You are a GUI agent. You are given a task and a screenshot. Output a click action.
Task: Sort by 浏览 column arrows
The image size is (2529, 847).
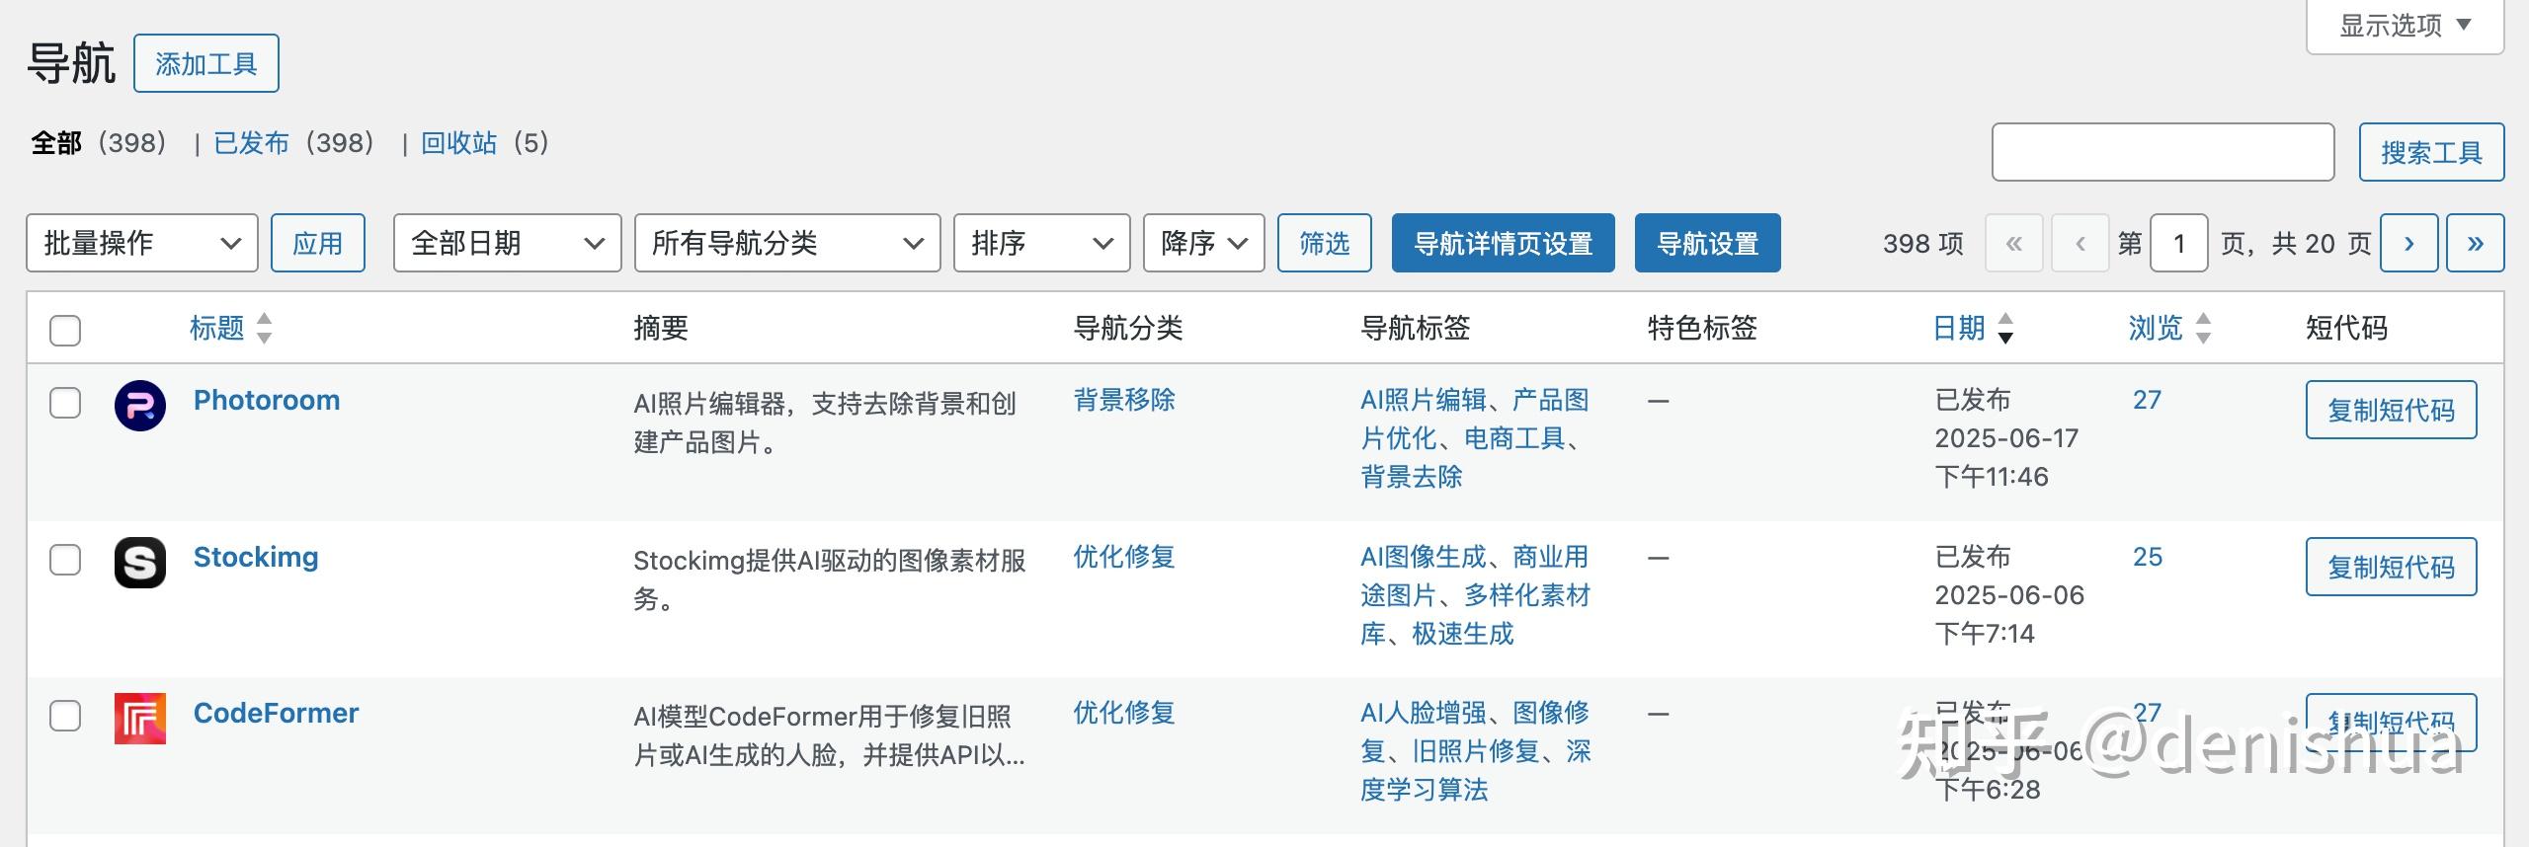tap(2203, 328)
